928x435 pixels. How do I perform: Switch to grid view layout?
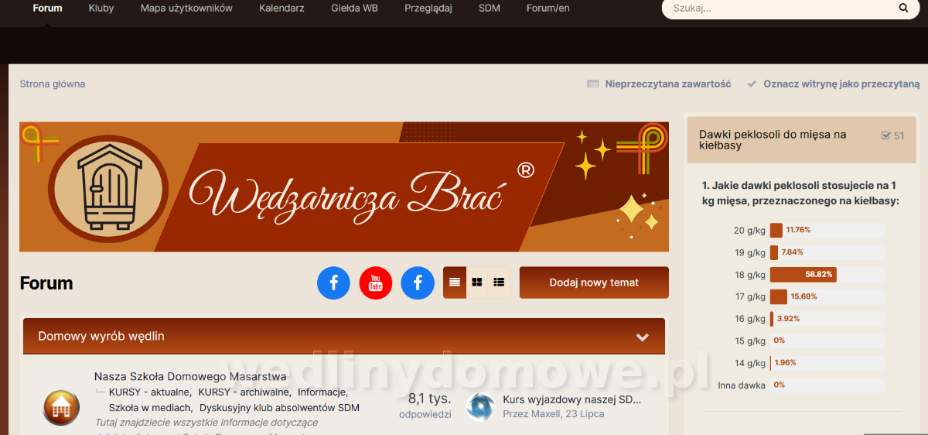point(477,283)
